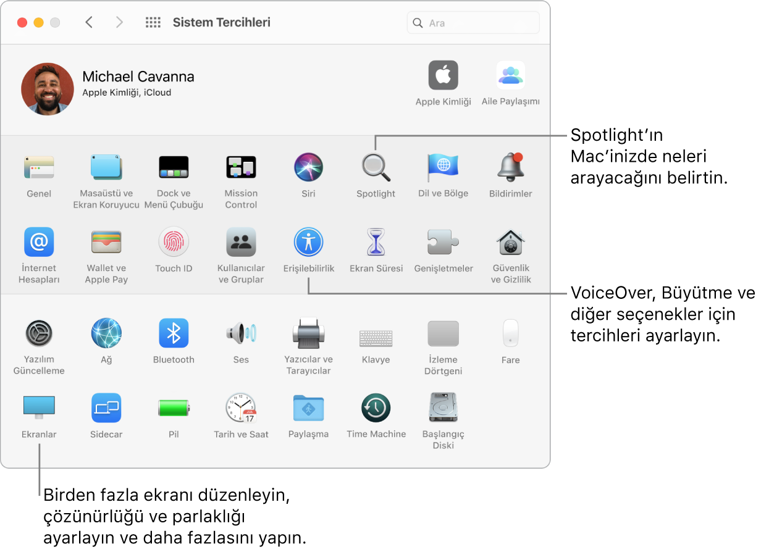Screen dimensions: 761x552
Task: Open Dock ve Menü Çubuğu preferences
Action: tap(174, 167)
